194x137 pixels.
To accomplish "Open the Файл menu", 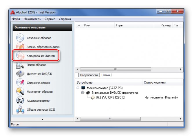I will click(16, 19).
